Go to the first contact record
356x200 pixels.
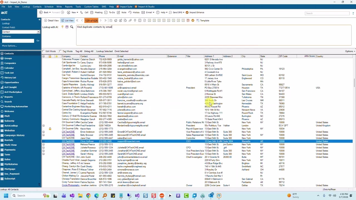click(77, 21)
